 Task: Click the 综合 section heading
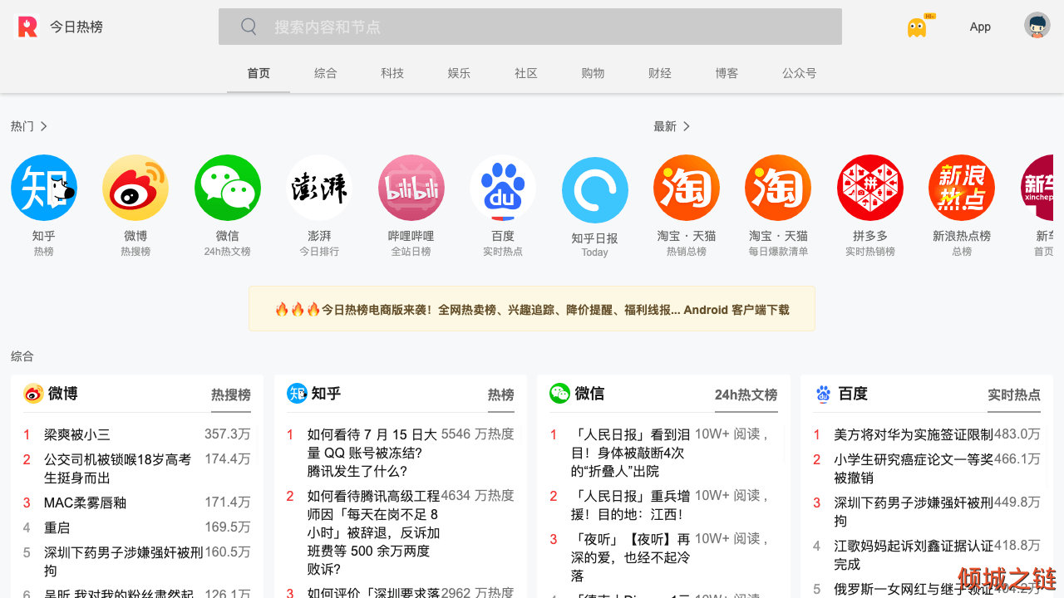(22, 356)
